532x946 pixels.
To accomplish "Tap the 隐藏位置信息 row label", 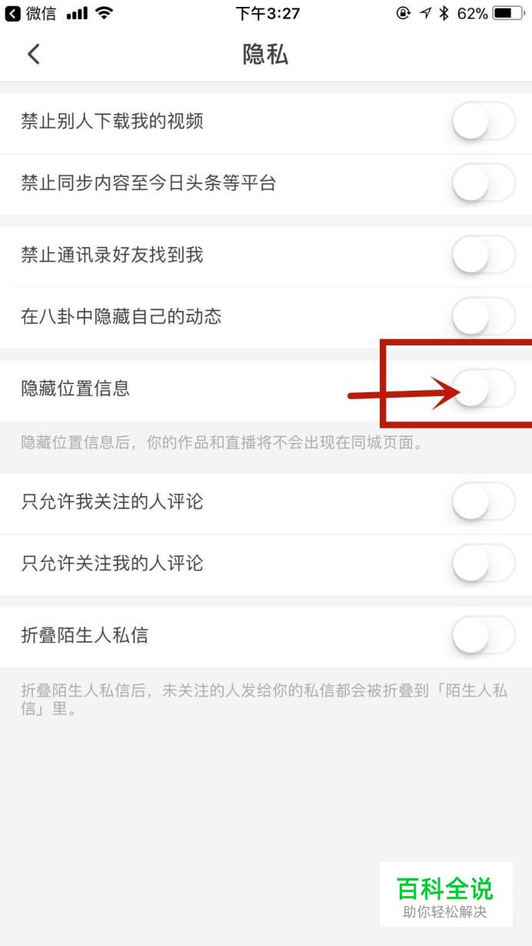I will (75, 388).
